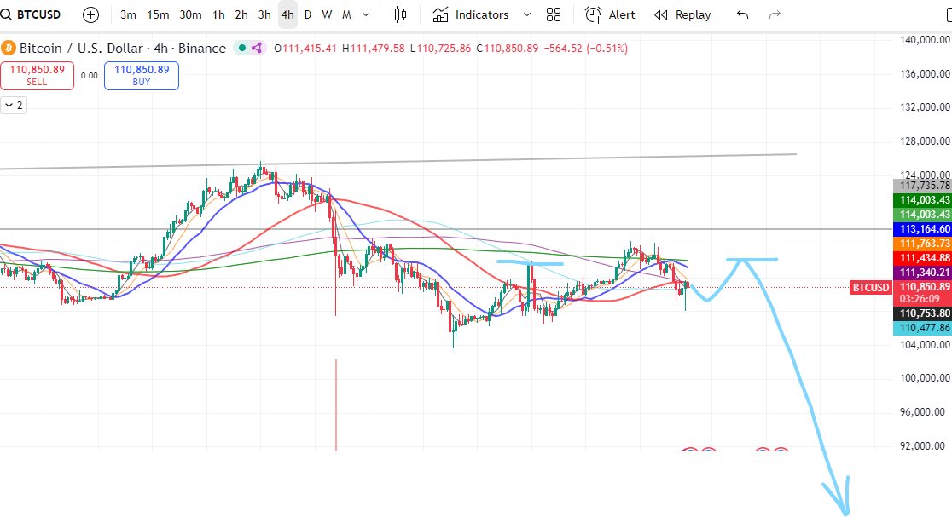Select the 3h interval
This screenshot has height=517, width=952.
tap(264, 14)
